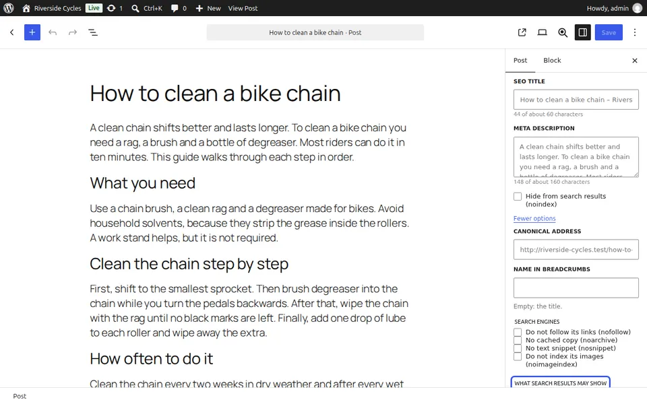Undo the last edit
This screenshot has width=647, height=404.
point(53,32)
